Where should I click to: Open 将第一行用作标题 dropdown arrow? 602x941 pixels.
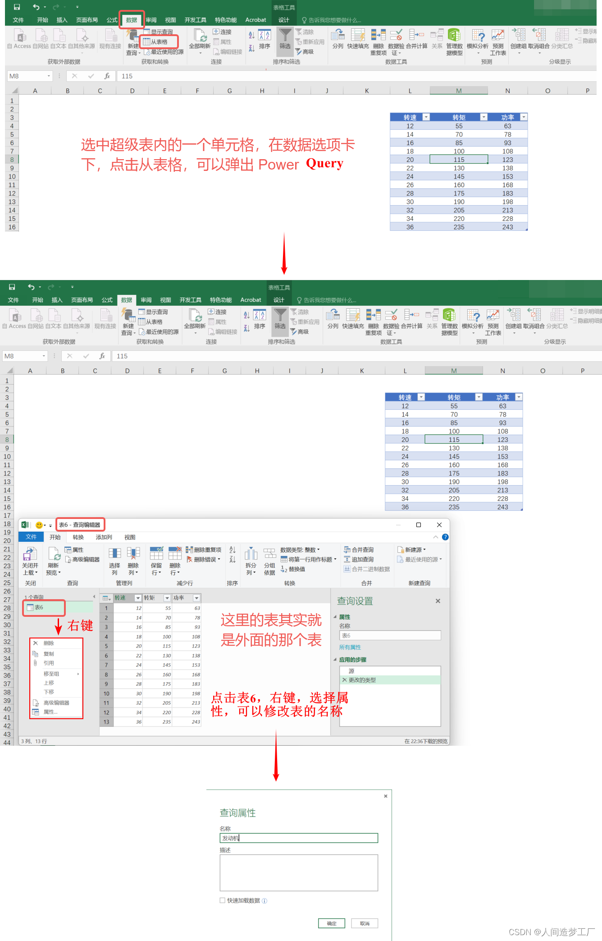[335, 560]
